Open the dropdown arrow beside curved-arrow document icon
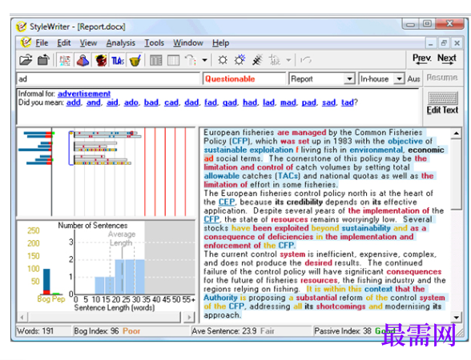The image size is (471, 360). click(x=204, y=60)
